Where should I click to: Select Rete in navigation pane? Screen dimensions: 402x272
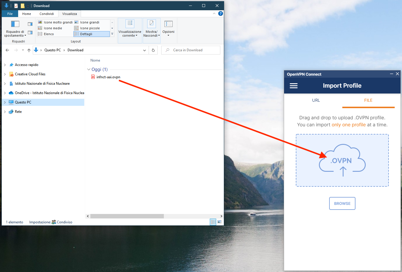pos(18,112)
